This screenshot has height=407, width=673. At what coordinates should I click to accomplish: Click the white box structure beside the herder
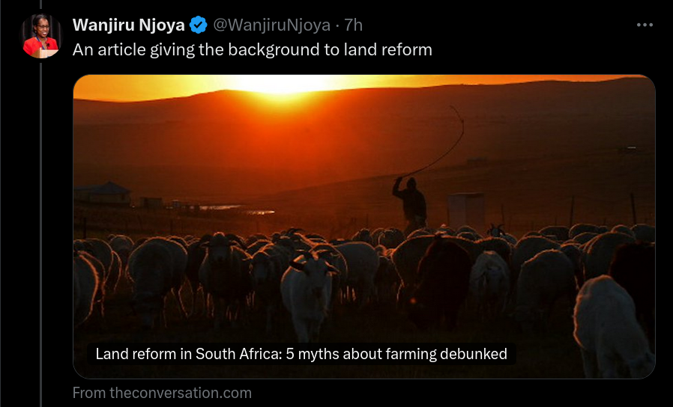tap(467, 210)
